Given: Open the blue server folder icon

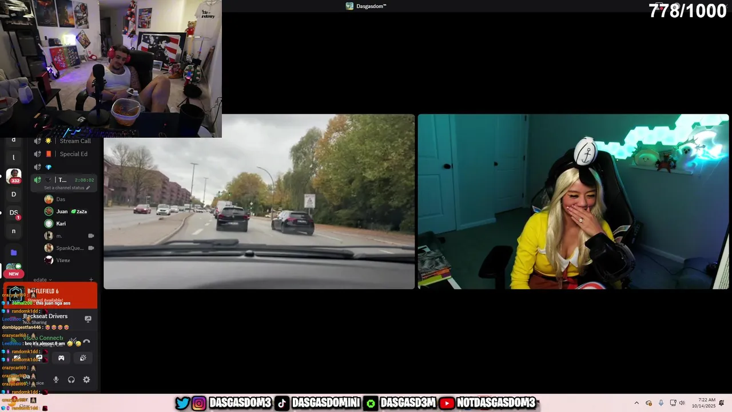Looking at the screenshot, I should (x=14, y=252).
